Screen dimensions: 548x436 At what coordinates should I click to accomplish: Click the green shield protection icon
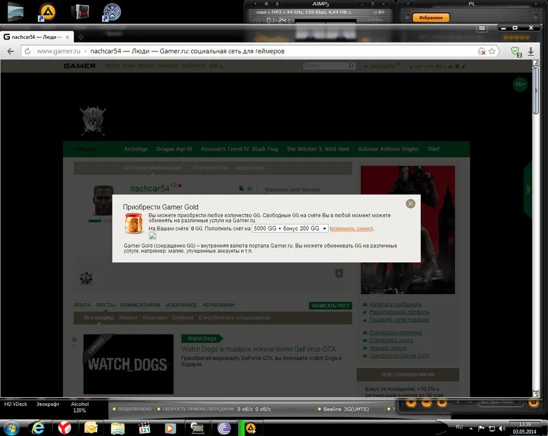click(516, 51)
